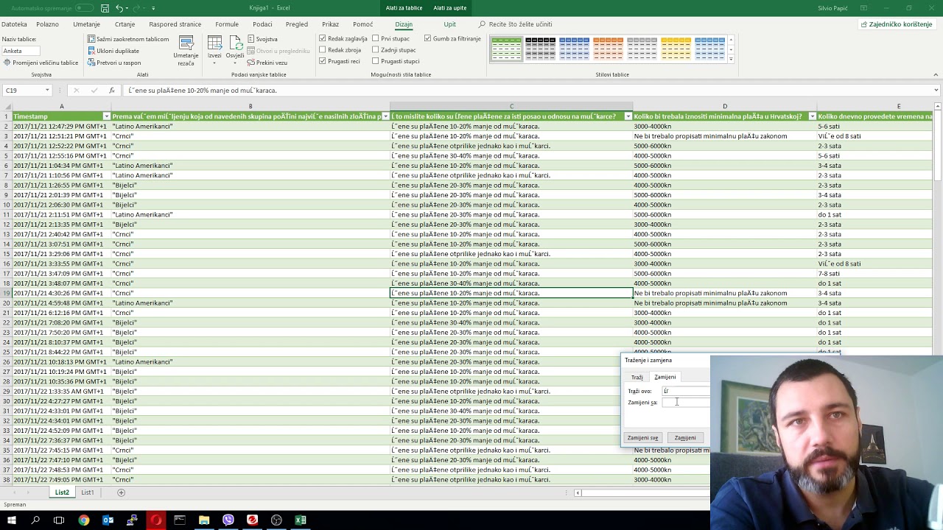Click Prekini vezu unlink button

click(267, 63)
